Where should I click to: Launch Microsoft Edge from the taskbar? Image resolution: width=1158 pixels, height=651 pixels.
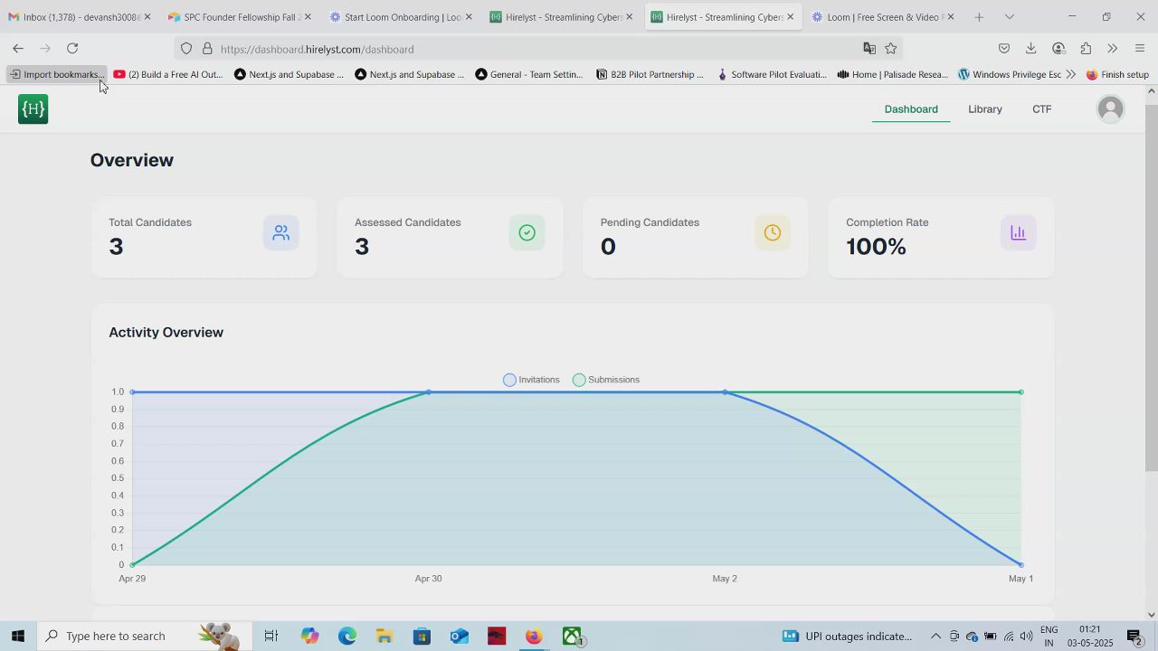tap(347, 637)
